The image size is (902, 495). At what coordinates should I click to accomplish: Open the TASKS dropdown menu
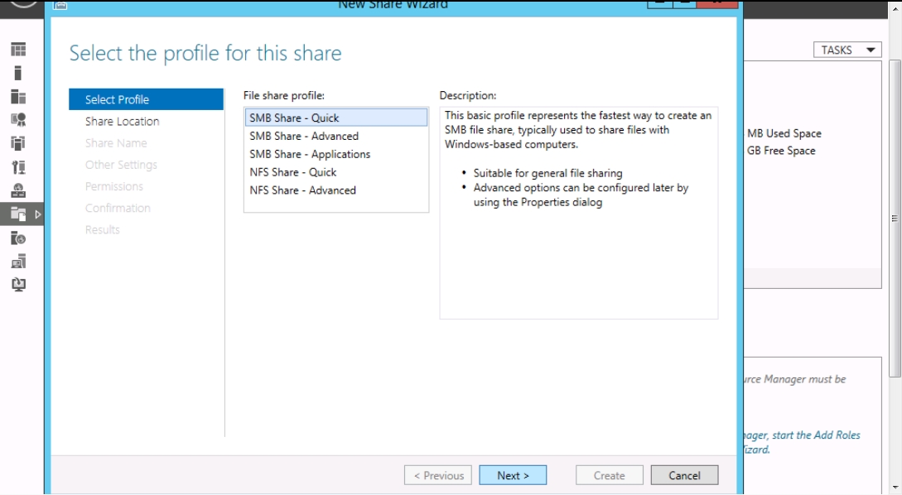pyautogui.click(x=847, y=50)
